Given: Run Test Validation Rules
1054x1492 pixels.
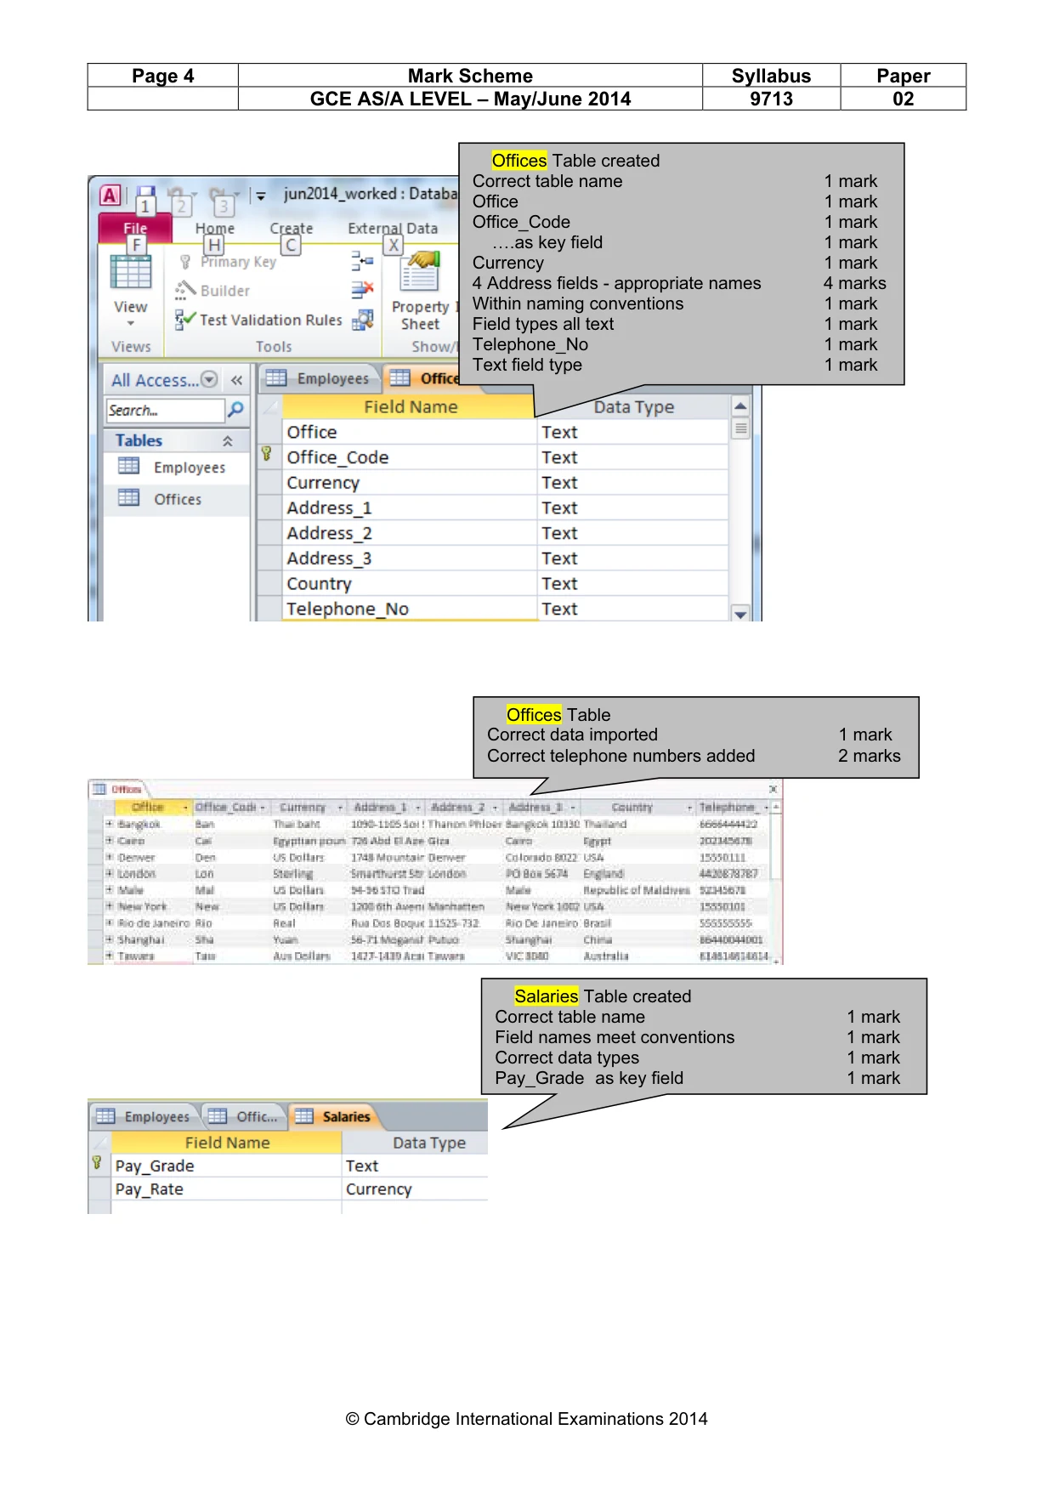Looking at the screenshot, I should [258, 320].
